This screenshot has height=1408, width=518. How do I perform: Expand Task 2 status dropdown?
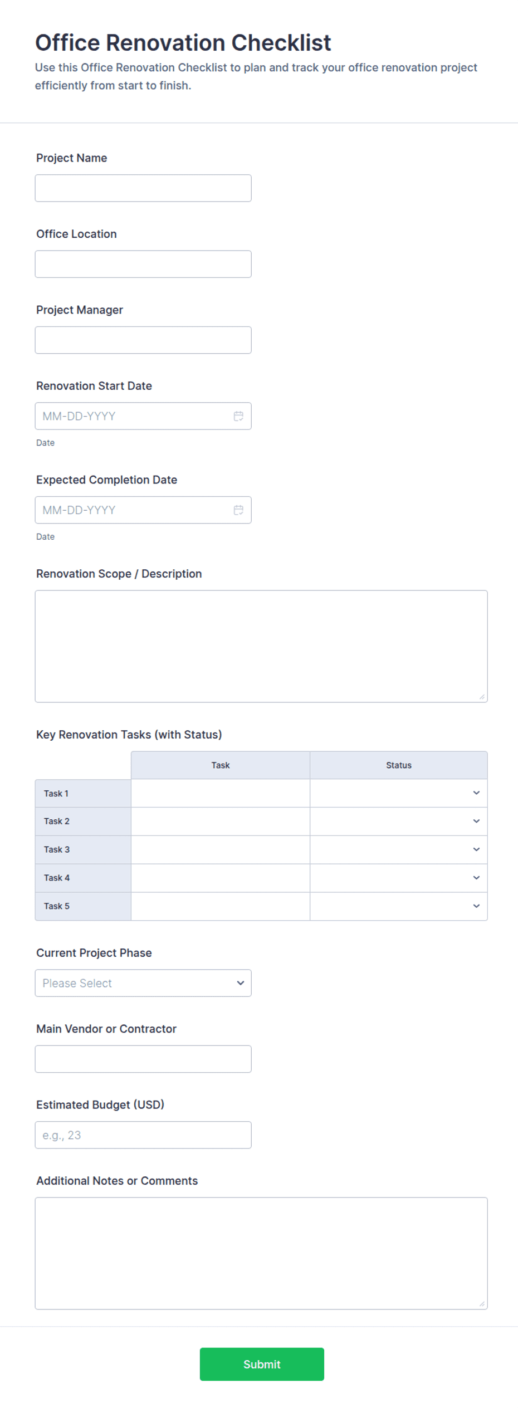399,822
